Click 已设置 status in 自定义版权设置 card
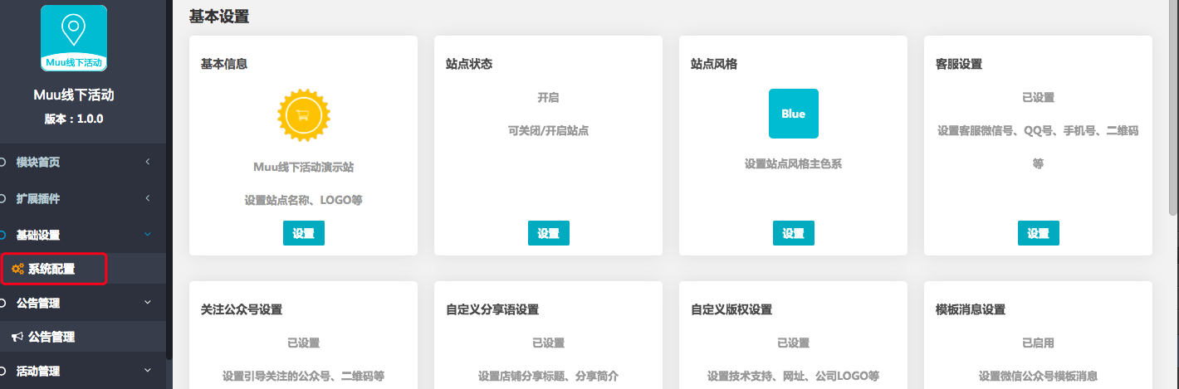Viewport: 1179px width, 389px height. tap(794, 343)
